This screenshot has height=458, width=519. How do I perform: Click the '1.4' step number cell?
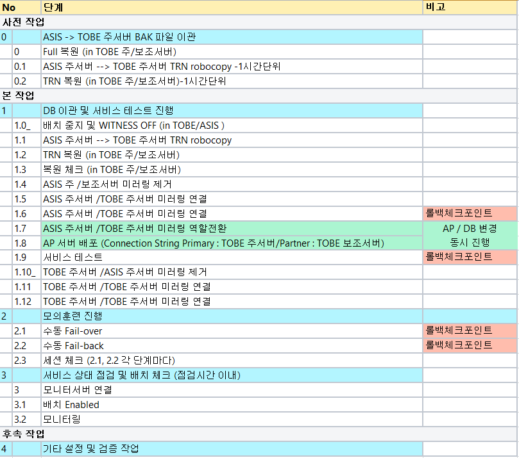[x=26, y=184]
